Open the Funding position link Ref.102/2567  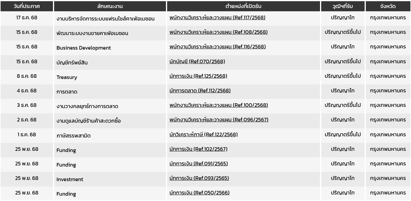click(x=198, y=149)
